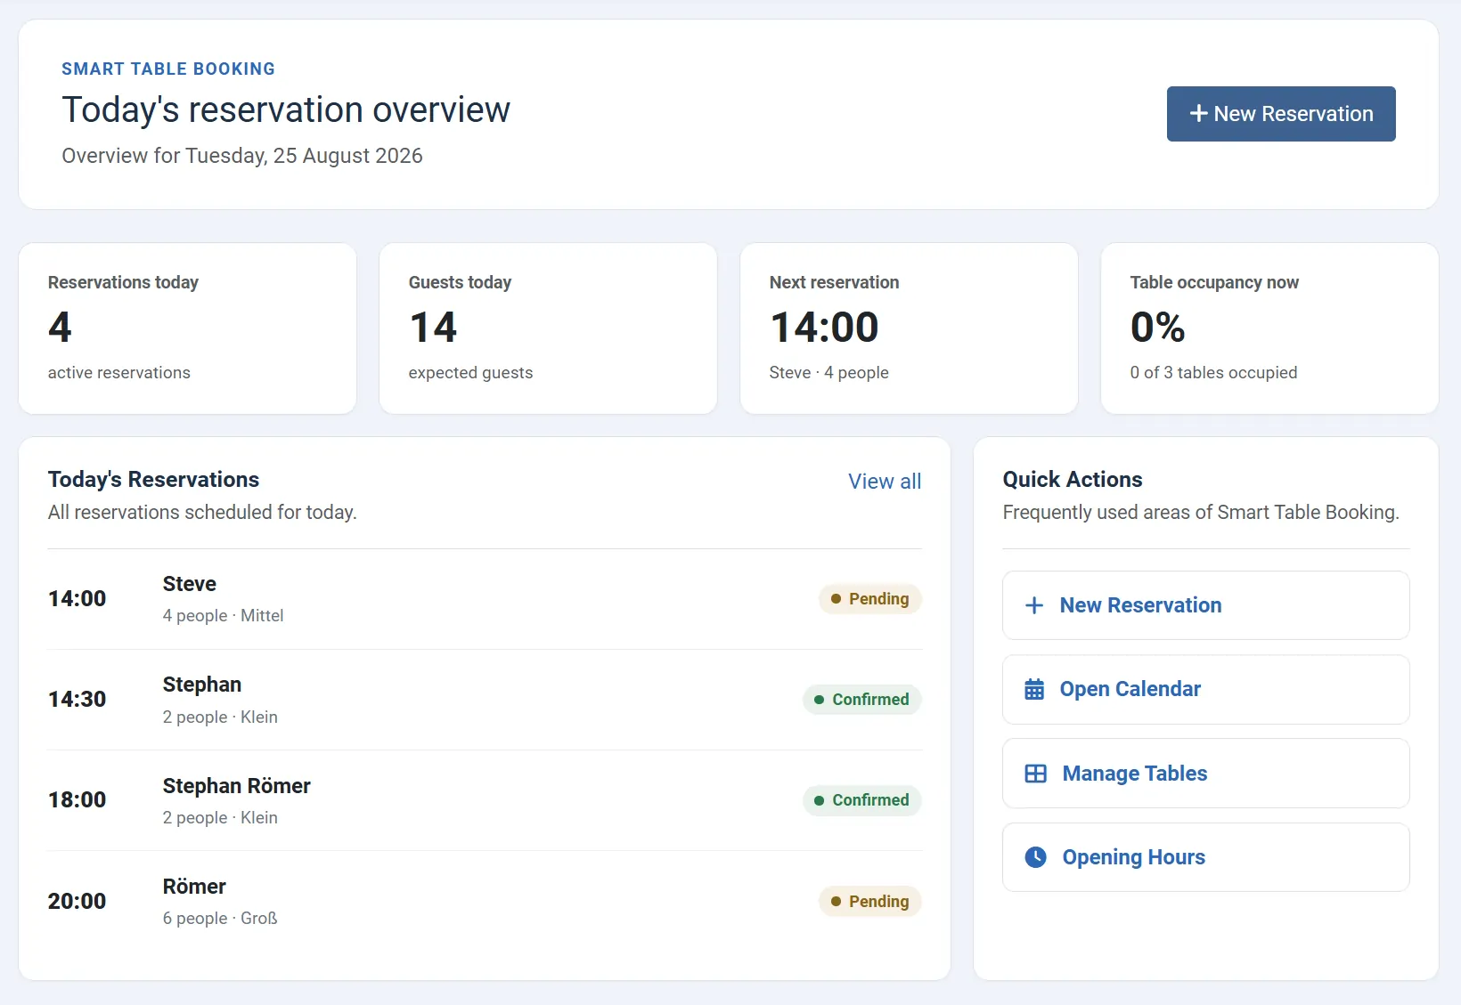Image resolution: width=1461 pixels, height=1005 pixels.
Task: Click the 'Overview for Tuesday, 25 August 2026' date
Action: [x=242, y=156]
